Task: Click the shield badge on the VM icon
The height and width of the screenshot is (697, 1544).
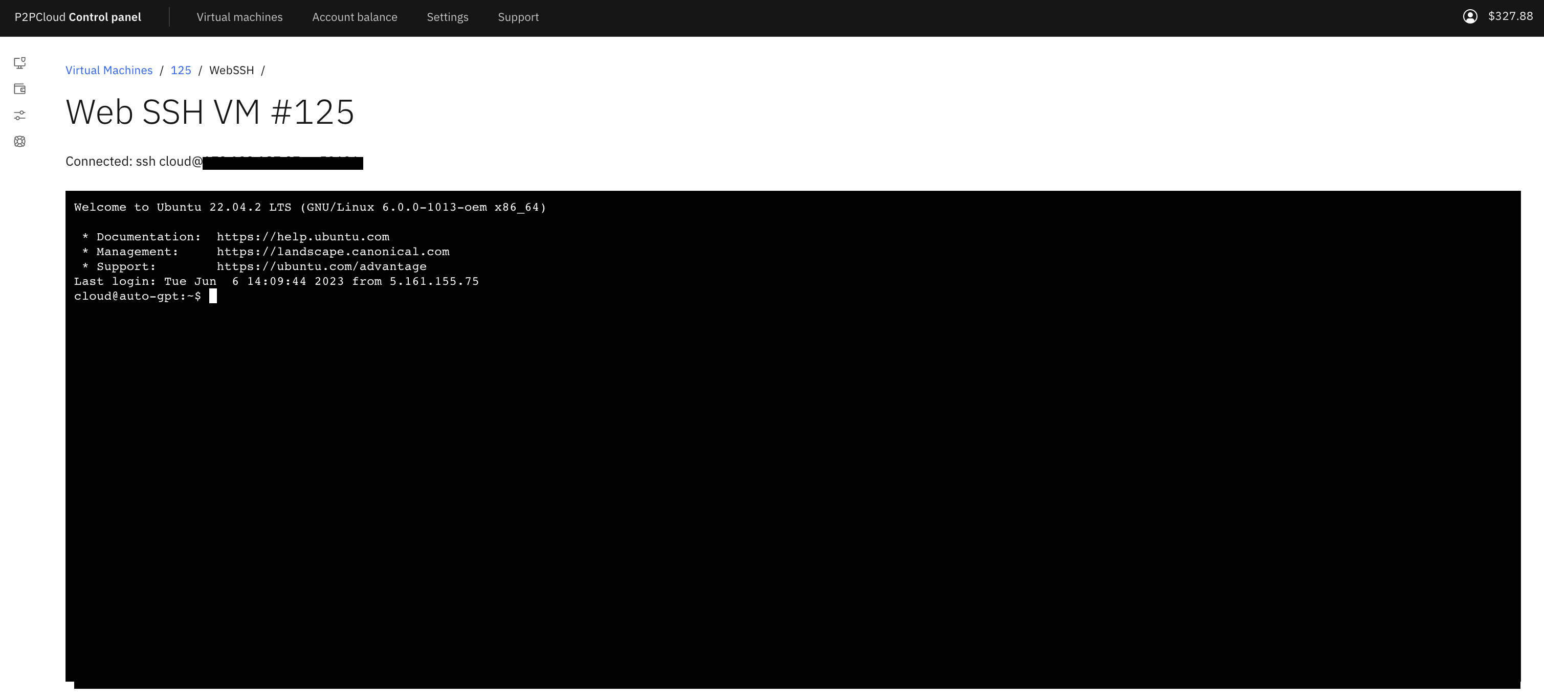Action: point(24,59)
